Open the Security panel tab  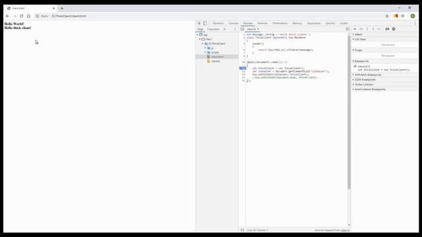[x=330, y=24]
